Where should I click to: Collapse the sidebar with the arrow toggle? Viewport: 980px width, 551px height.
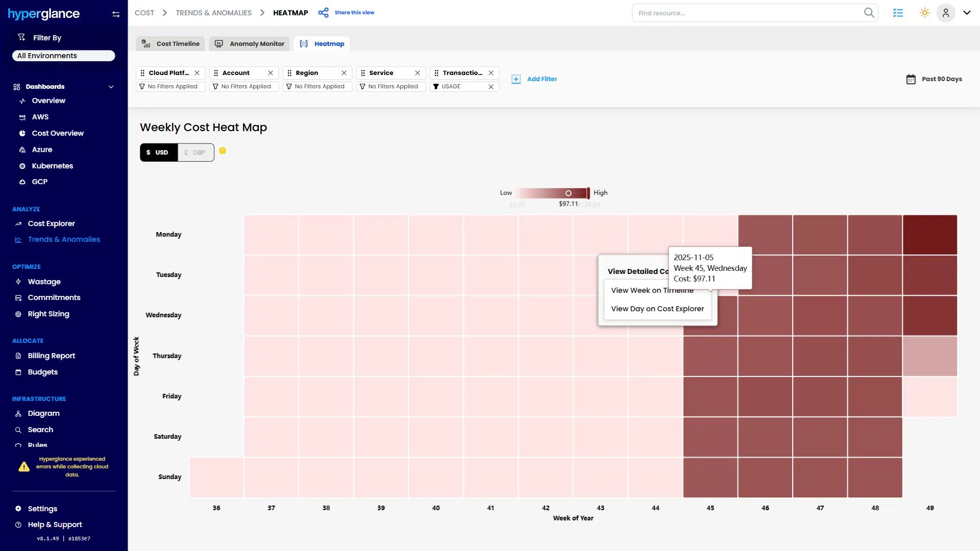point(116,14)
